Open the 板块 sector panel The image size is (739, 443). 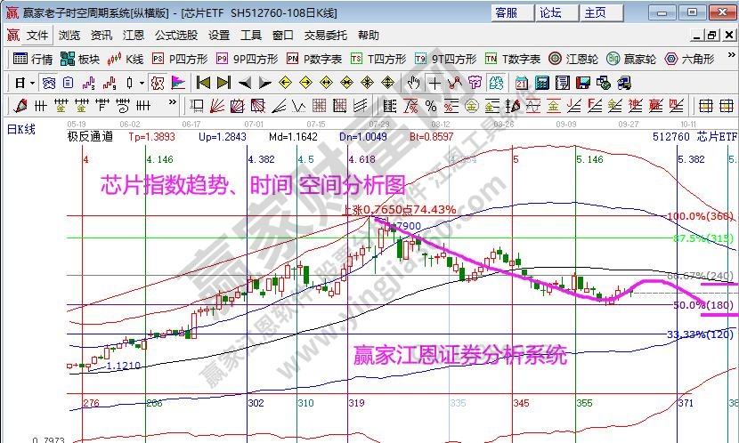[80, 59]
